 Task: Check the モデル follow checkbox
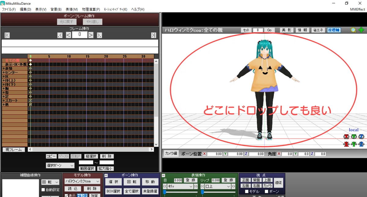(247, 191)
